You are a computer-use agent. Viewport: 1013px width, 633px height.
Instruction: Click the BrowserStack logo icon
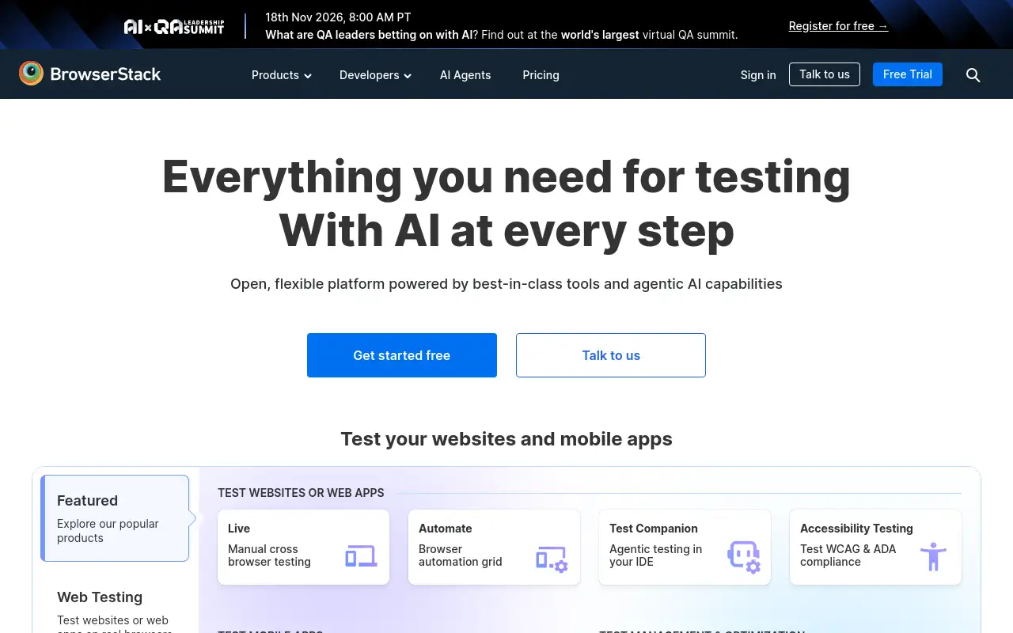pos(31,74)
